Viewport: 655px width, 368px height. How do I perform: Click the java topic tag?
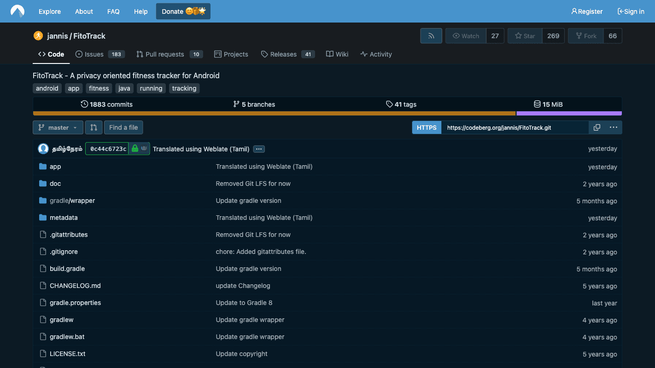point(124,88)
